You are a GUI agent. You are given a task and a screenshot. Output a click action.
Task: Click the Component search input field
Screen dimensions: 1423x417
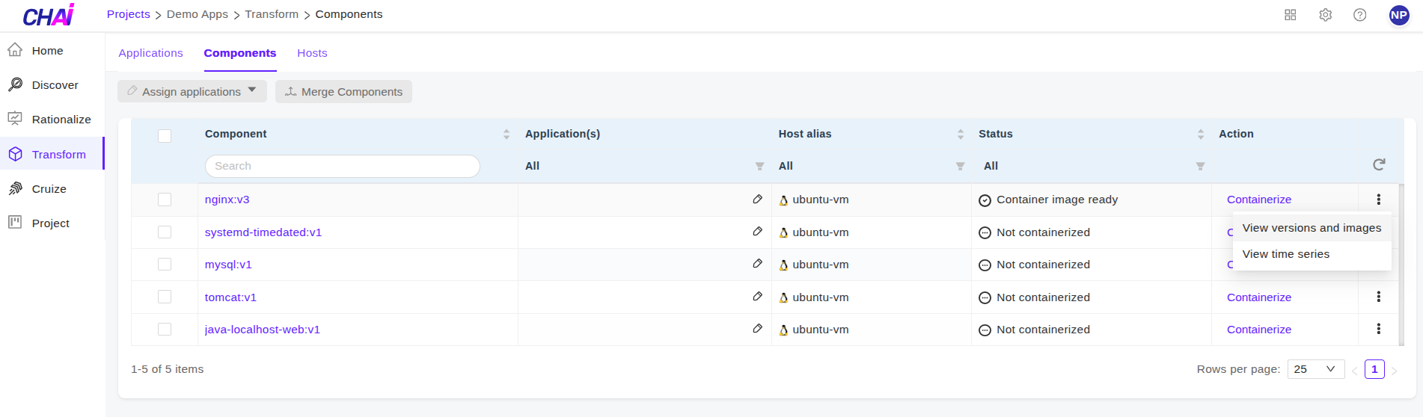point(342,166)
